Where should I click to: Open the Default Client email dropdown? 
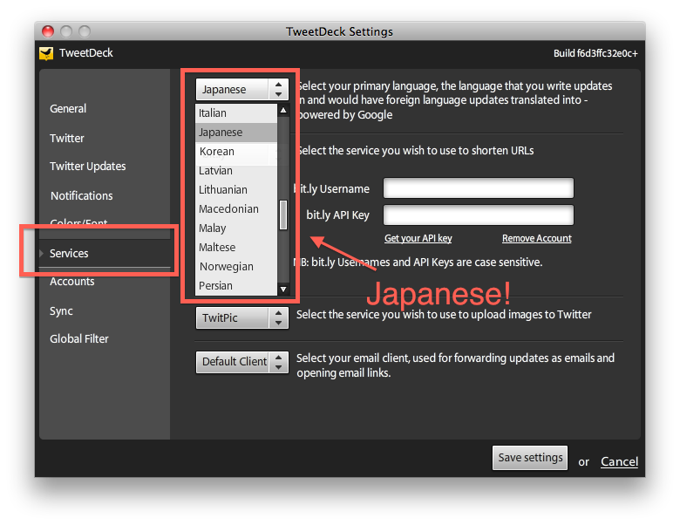242,362
